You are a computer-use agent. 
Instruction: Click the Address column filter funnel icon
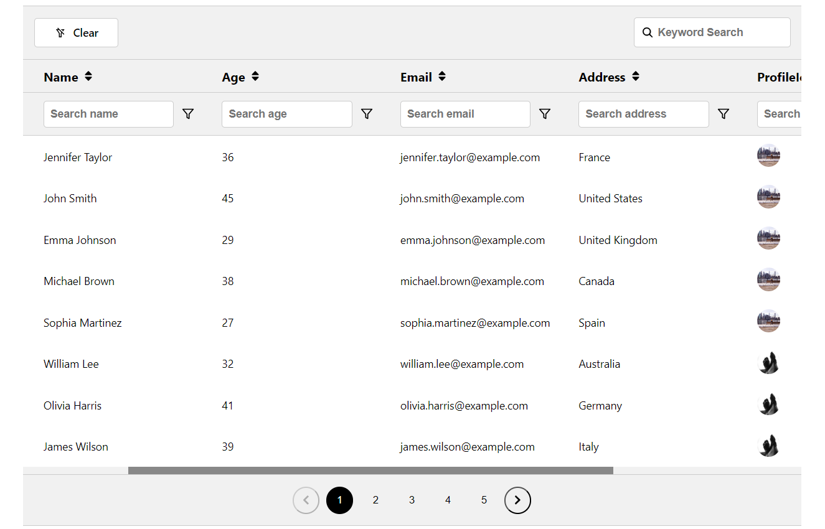[724, 114]
